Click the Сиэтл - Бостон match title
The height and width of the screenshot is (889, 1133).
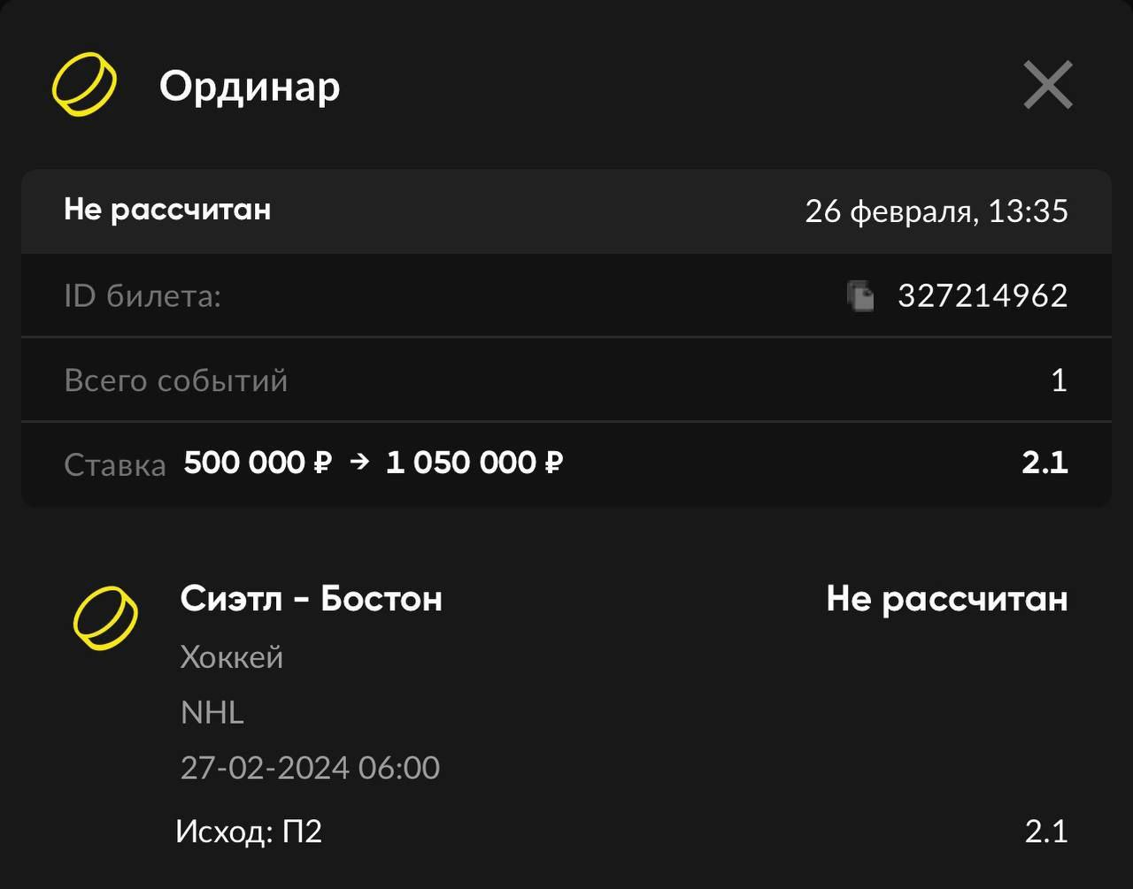coord(311,599)
